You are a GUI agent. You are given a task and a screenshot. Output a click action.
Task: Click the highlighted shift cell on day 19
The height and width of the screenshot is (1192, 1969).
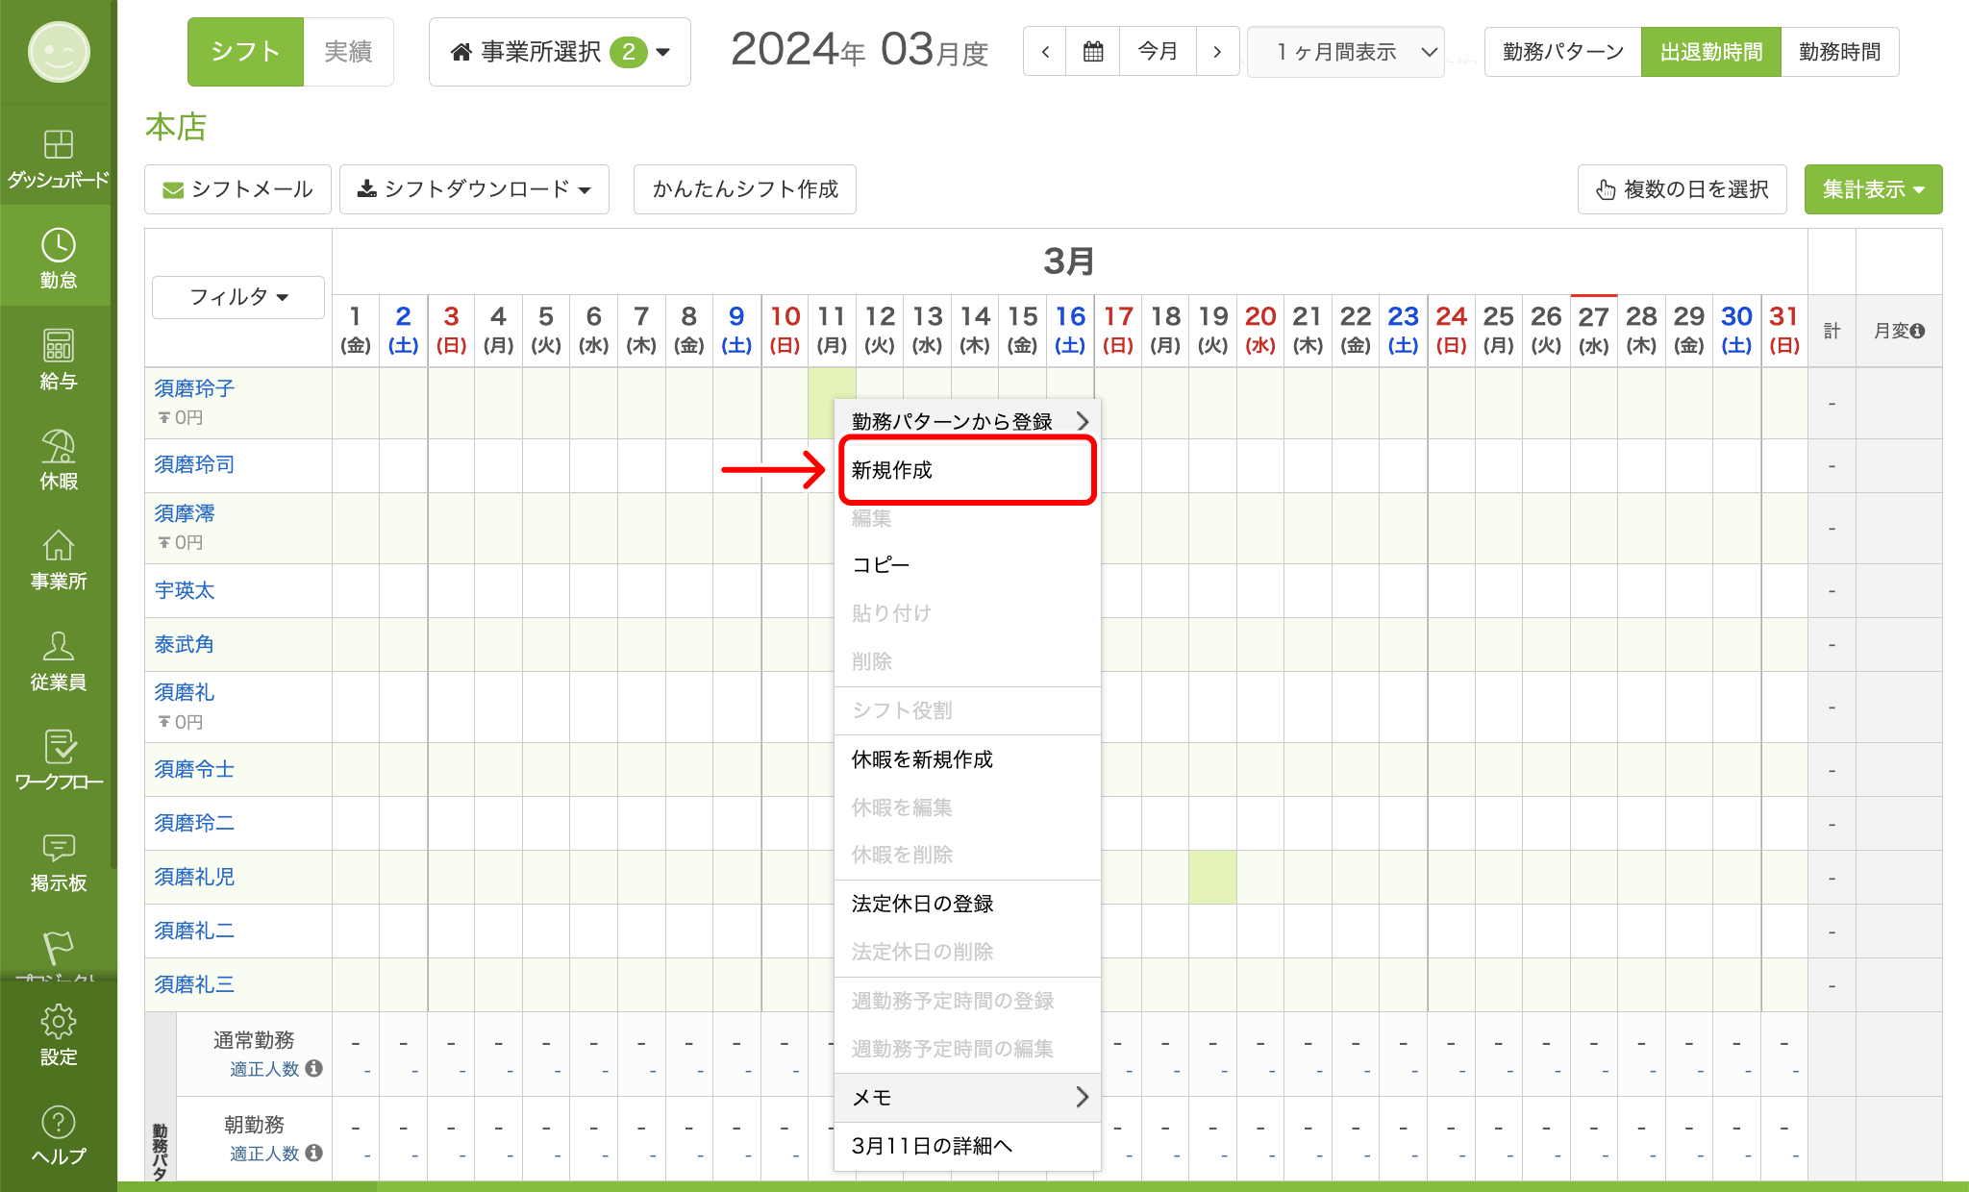click(x=1212, y=877)
